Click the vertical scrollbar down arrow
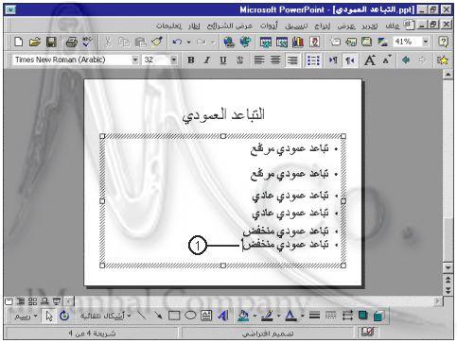This screenshot has height=343, width=457. coord(448,268)
